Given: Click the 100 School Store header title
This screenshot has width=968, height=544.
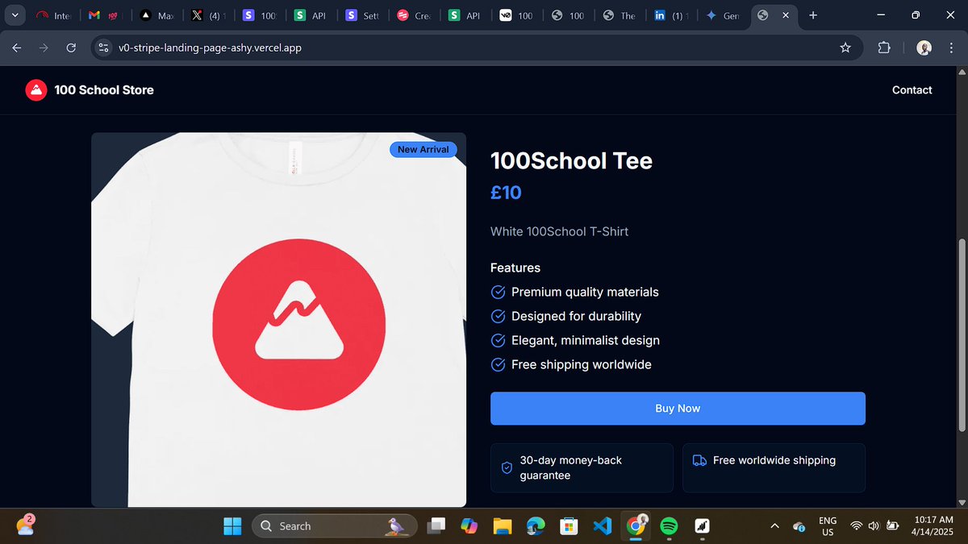Looking at the screenshot, I should pyautogui.click(x=104, y=90).
